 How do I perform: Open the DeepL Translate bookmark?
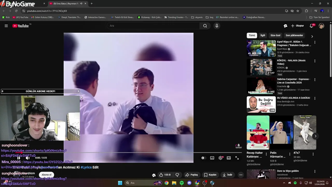point(69,17)
